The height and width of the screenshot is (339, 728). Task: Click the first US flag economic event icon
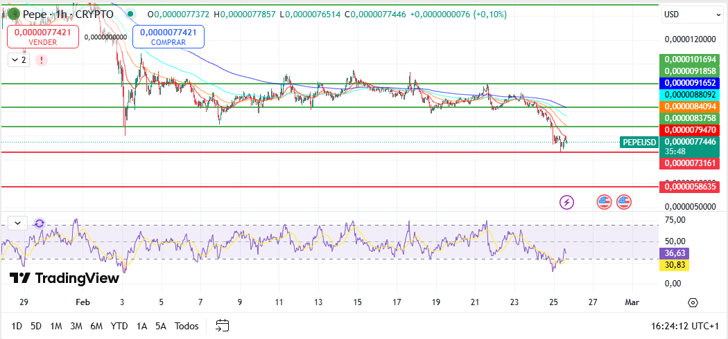(x=604, y=202)
